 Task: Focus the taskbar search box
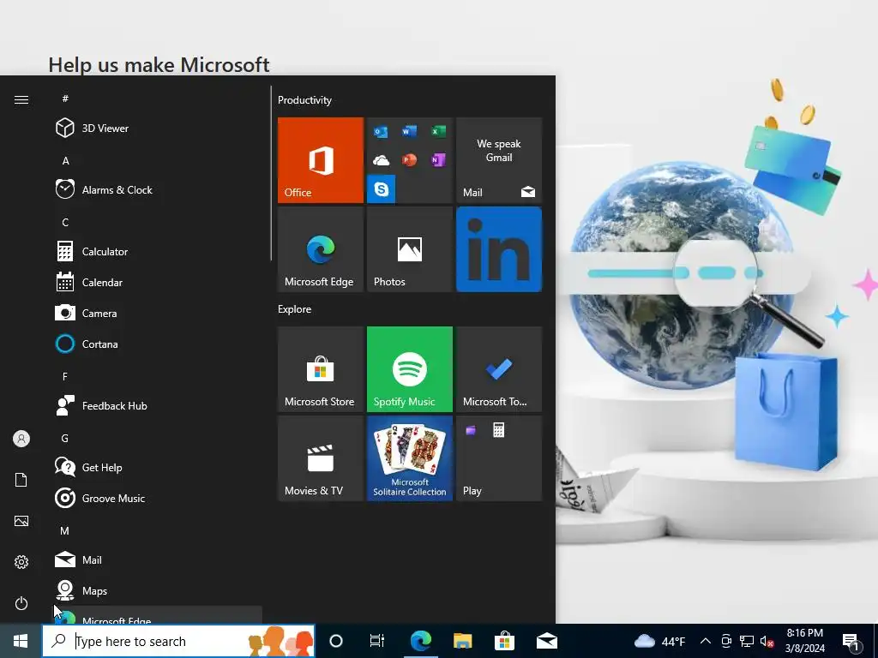[x=178, y=641]
